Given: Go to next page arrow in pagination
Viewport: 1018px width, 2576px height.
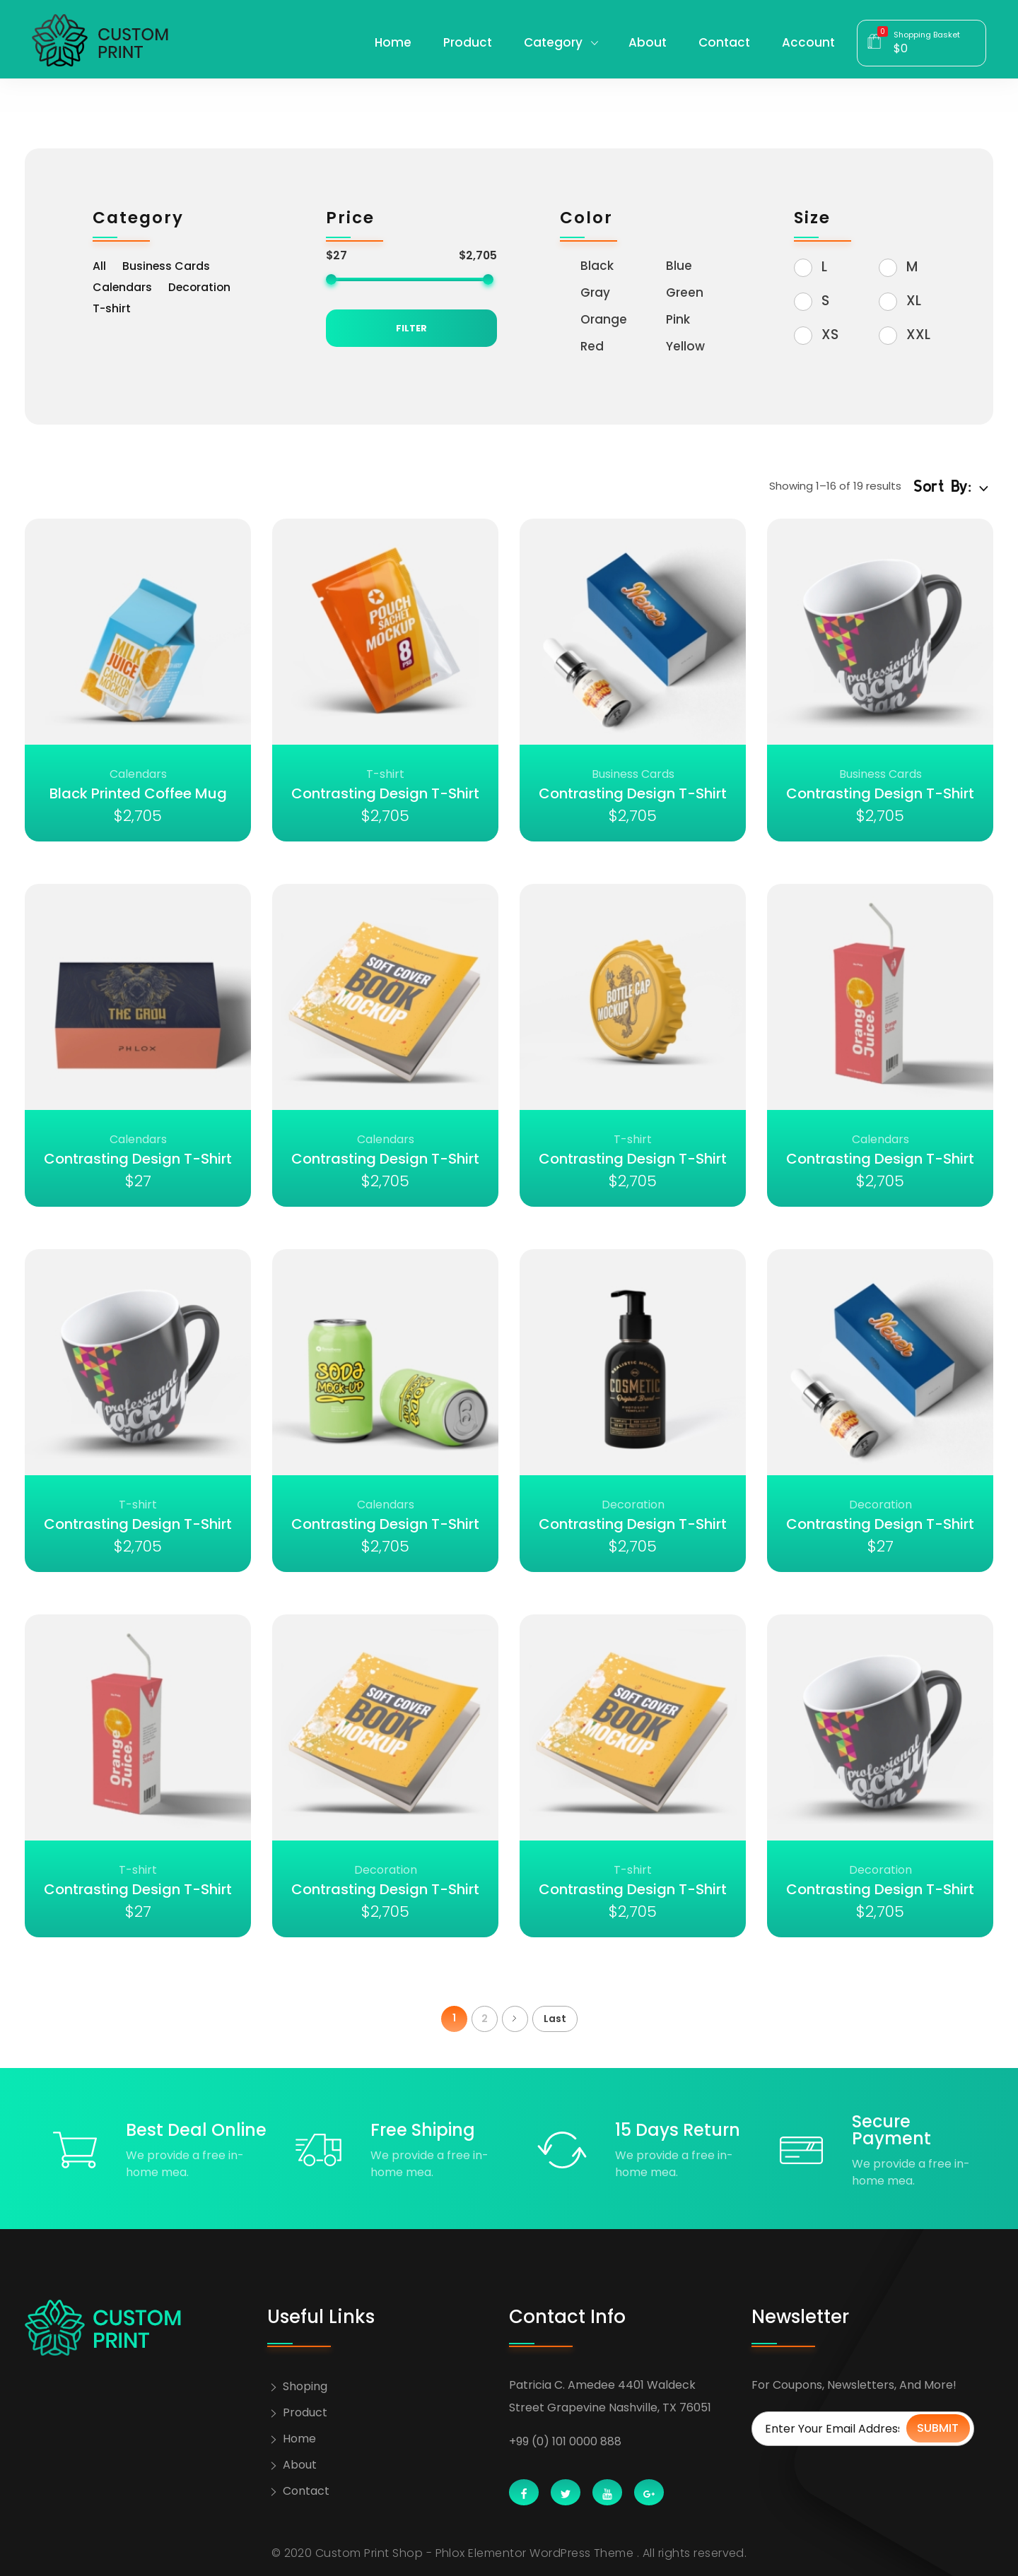Looking at the screenshot, I should (515, 2018).
